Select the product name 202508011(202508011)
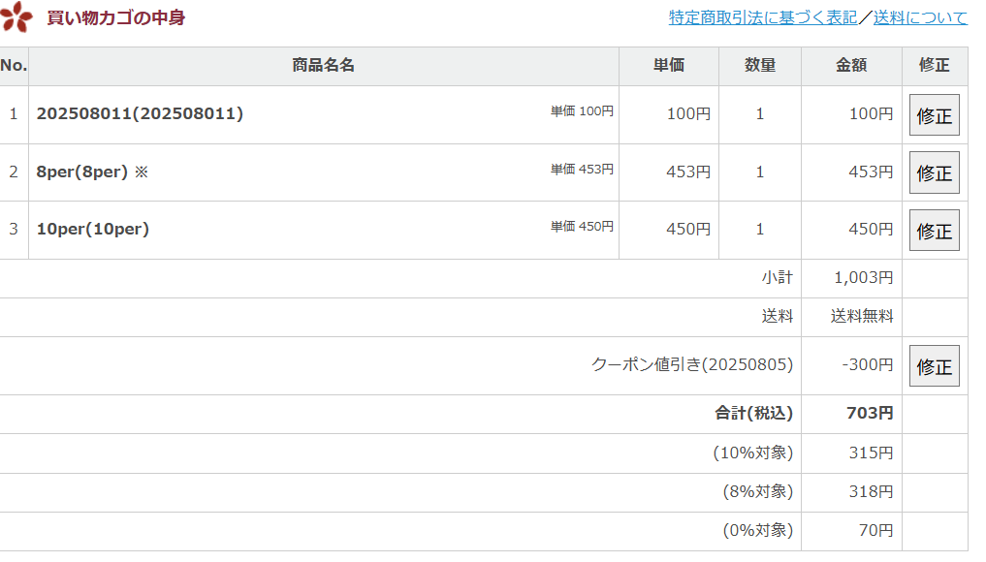Image resolution: width=986 pixels, height=562 pixels. click(x=140, y=113)
